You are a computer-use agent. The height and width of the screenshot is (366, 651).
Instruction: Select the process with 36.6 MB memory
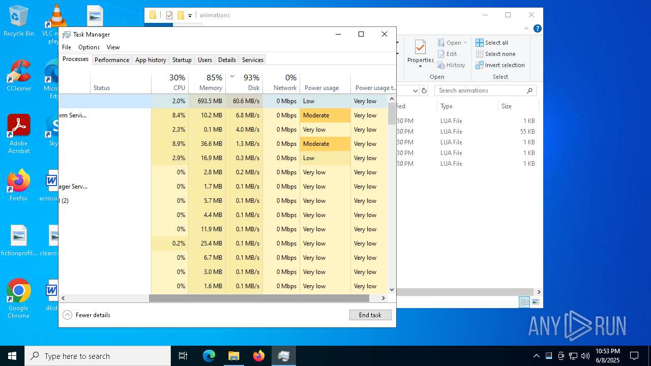(x=223, y=144)
